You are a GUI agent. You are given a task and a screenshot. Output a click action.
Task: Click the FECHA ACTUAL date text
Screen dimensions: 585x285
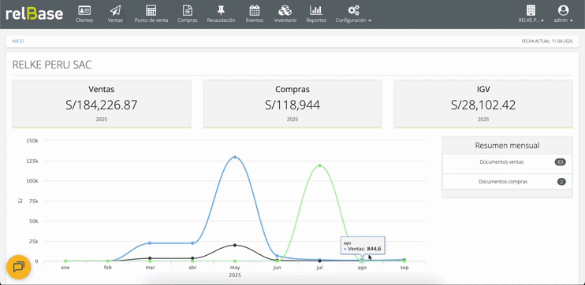click(547, 42)
